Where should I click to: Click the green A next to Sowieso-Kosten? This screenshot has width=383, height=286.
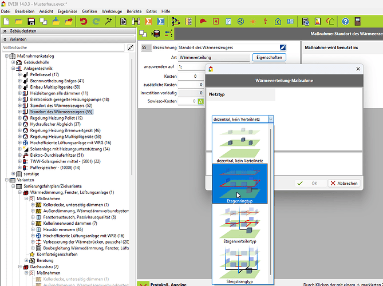(200, 101)
